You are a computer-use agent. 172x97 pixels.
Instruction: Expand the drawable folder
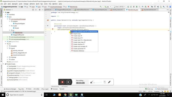[8, 46]
